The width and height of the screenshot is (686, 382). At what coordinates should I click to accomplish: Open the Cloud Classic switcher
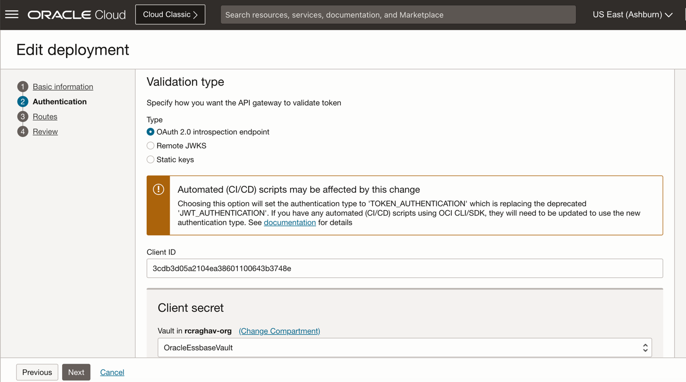(170, 15)
